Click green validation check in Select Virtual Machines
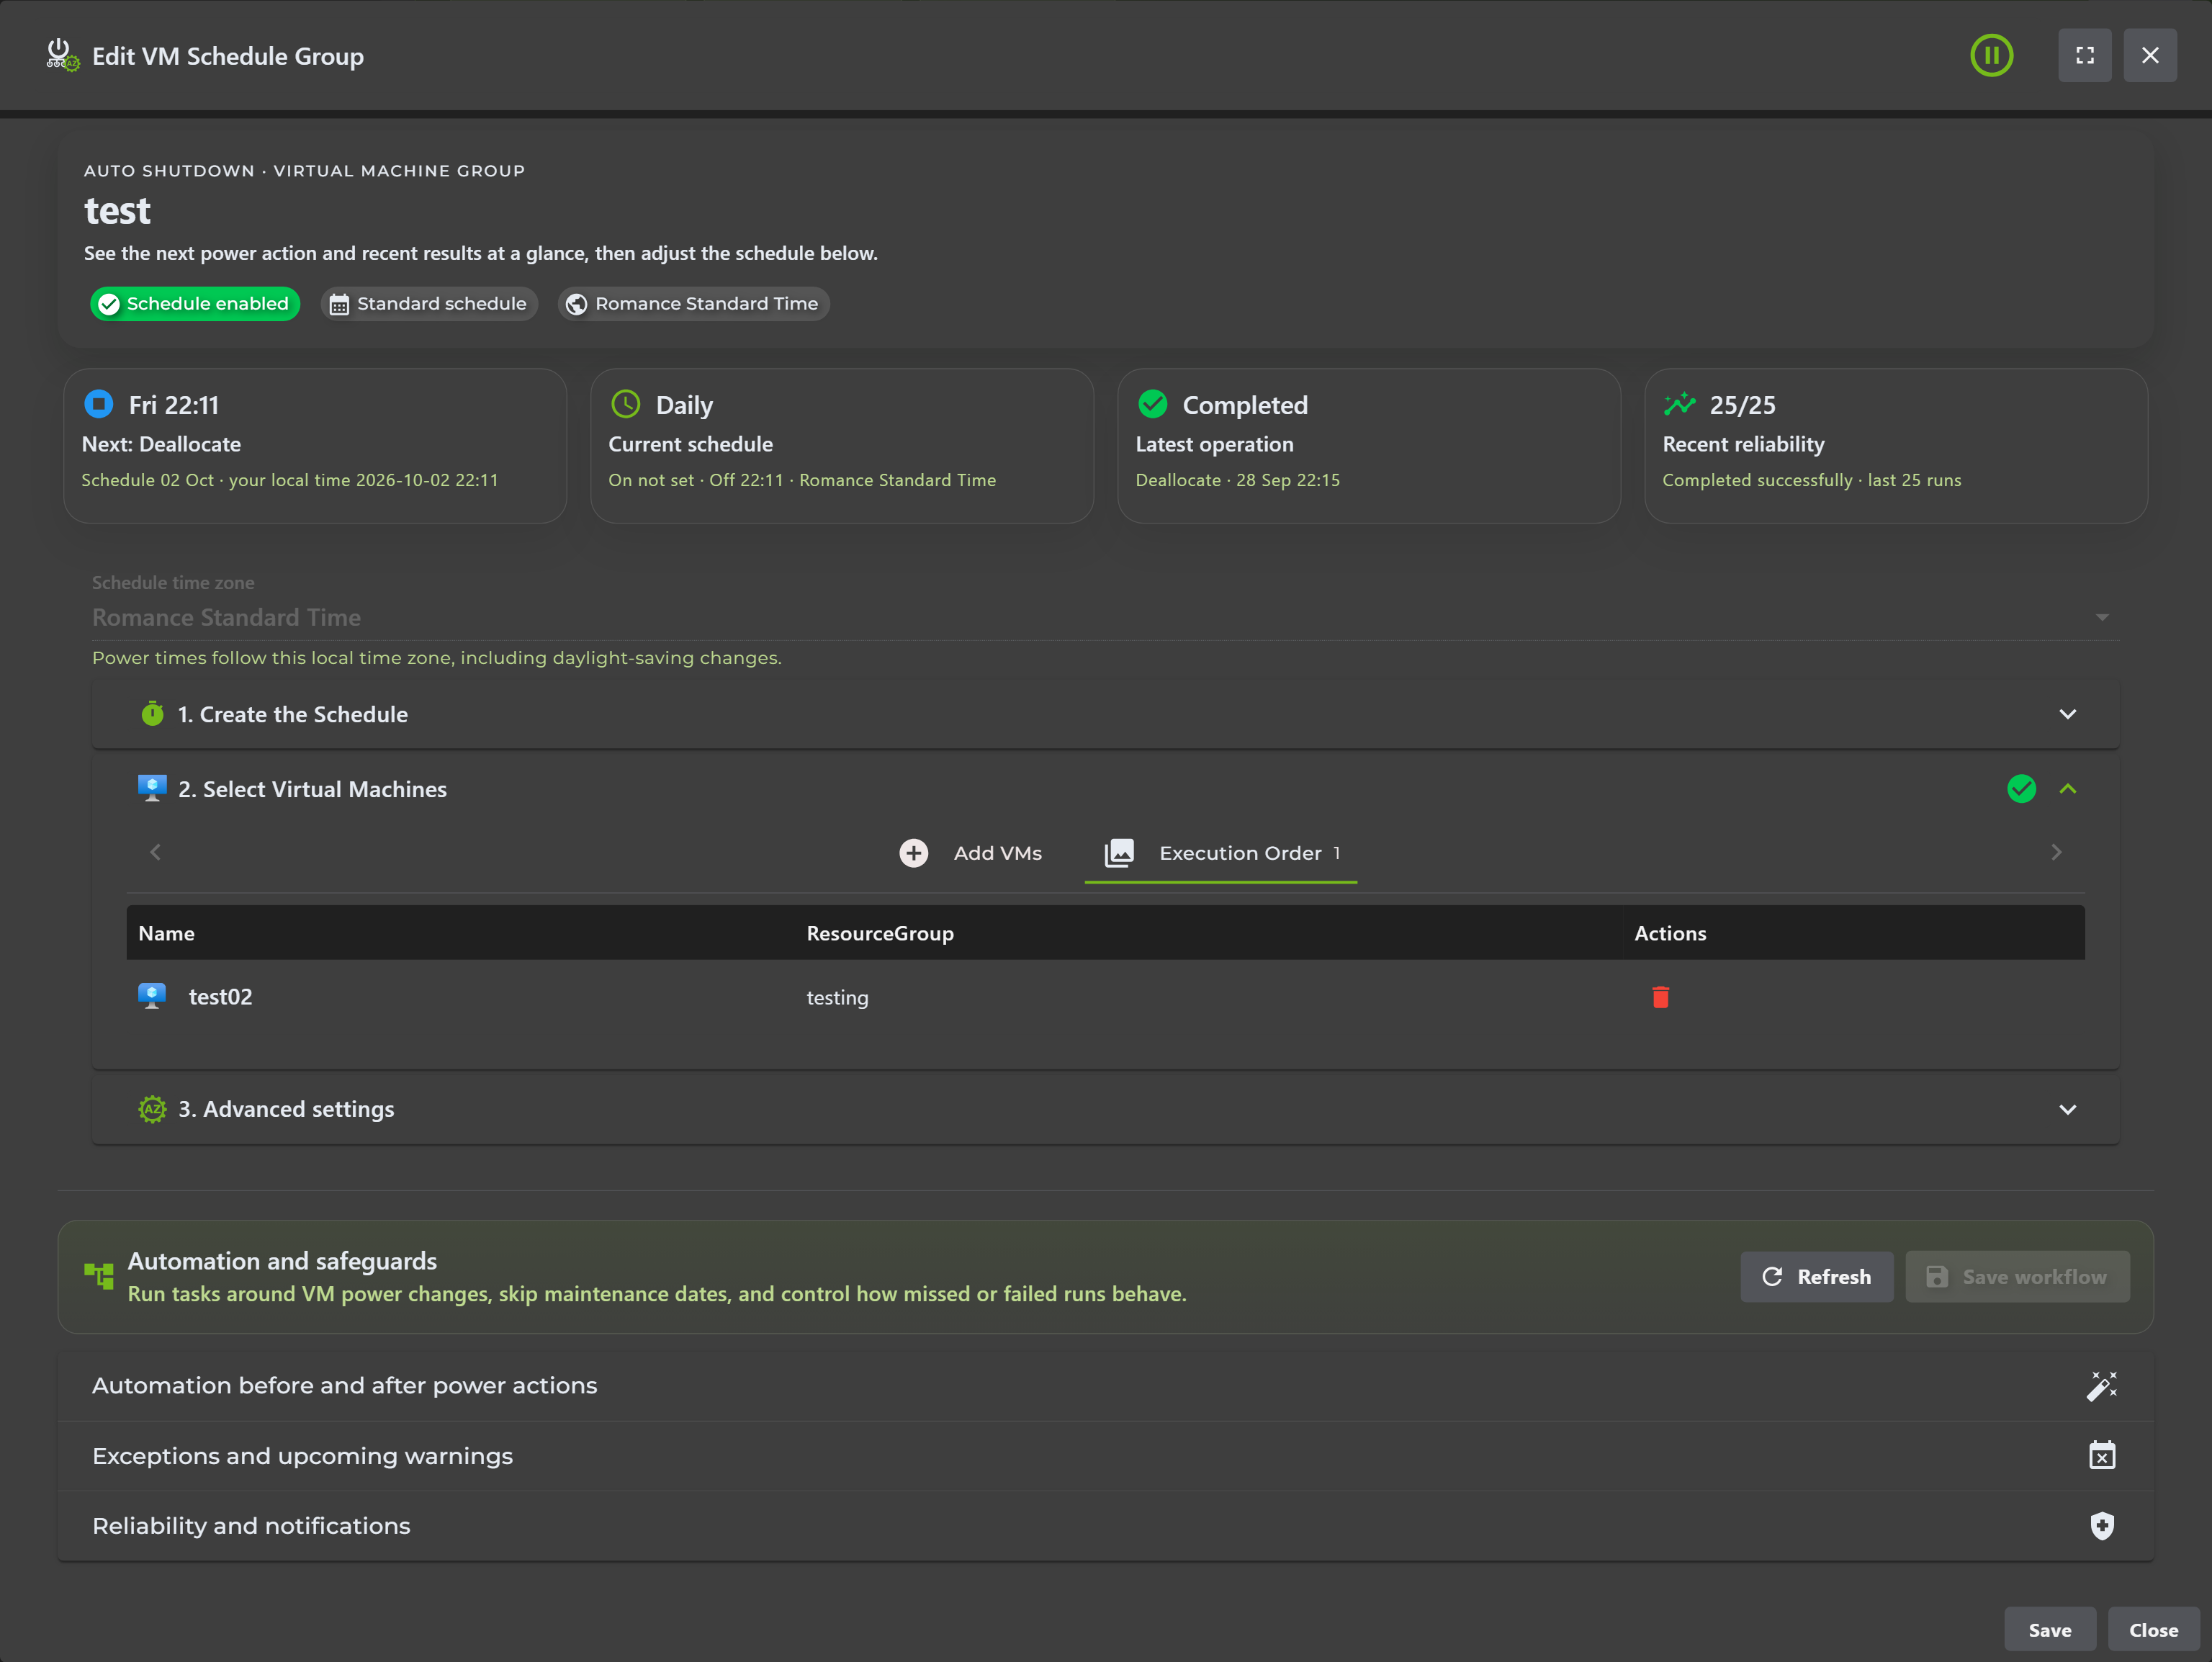 click(2021, 789)
